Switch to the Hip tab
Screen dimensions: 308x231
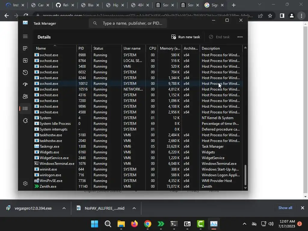tap(115, 5)
